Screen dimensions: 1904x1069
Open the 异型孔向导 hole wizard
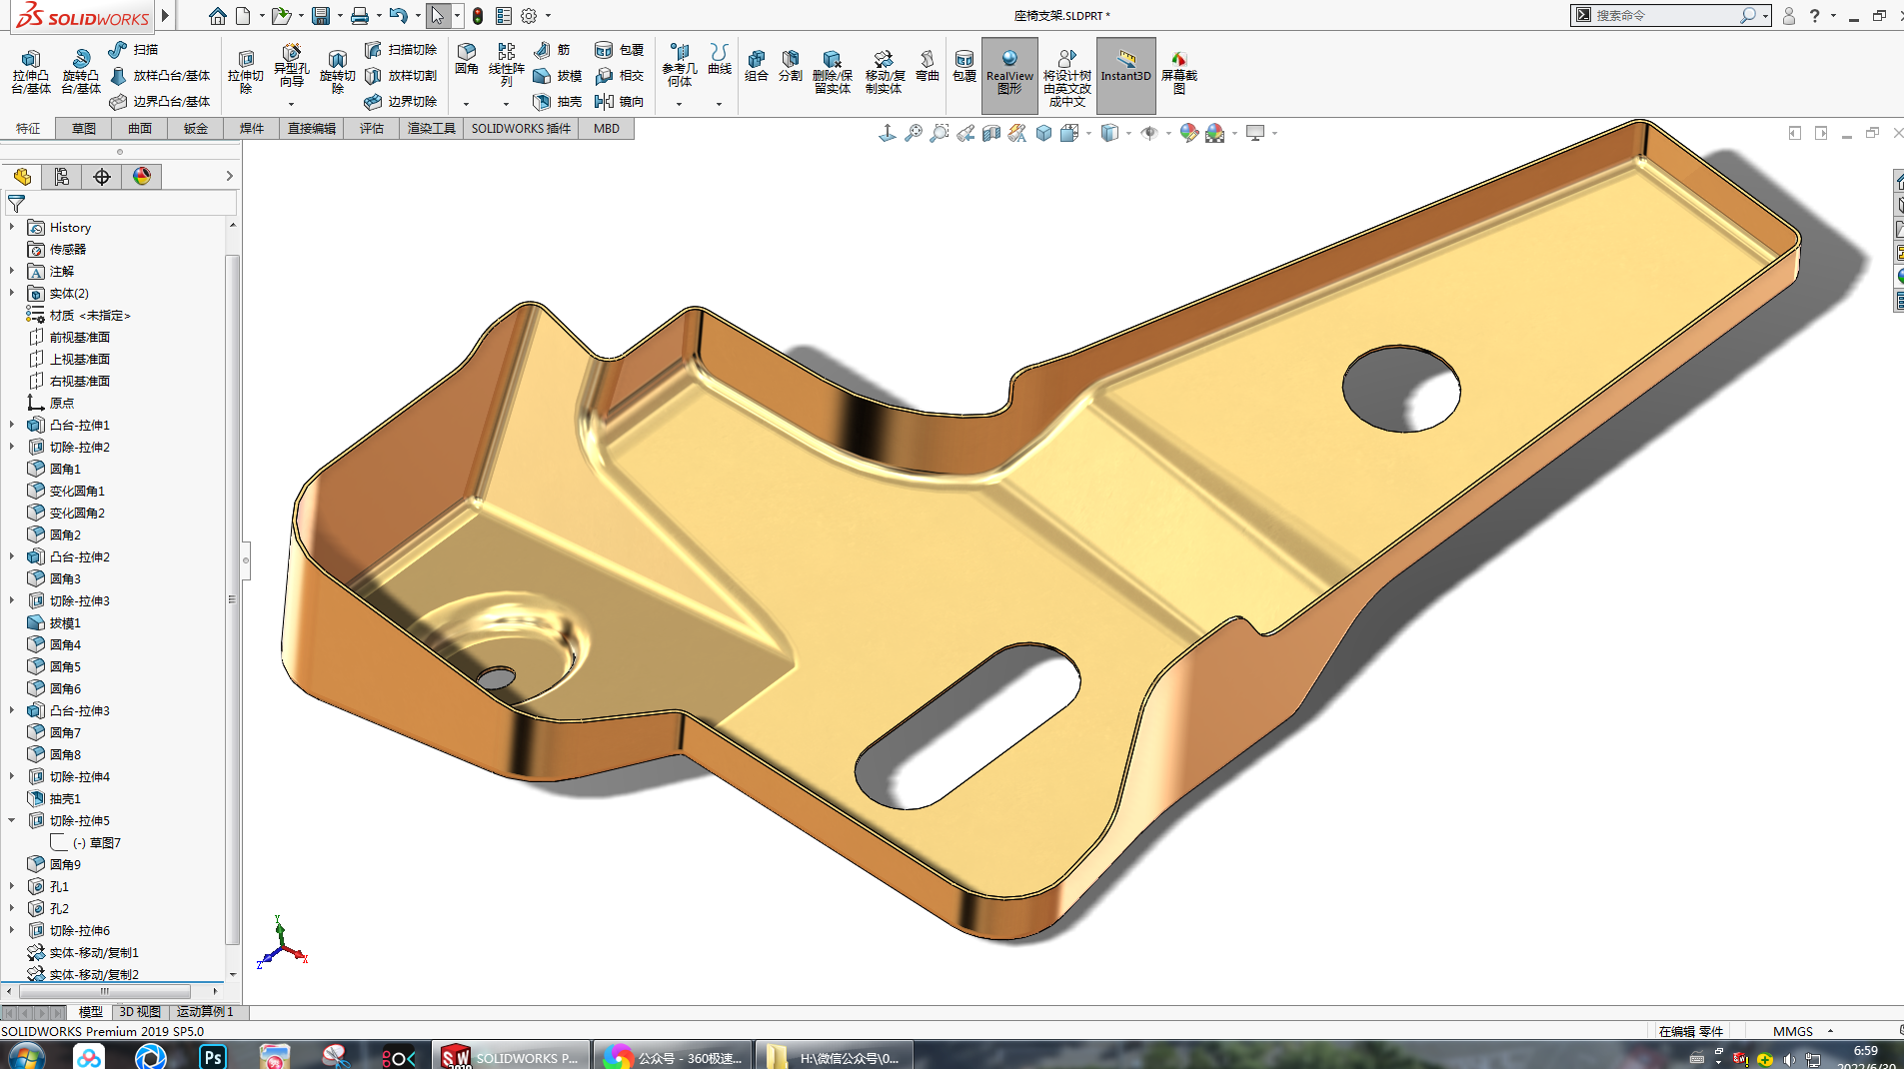click(x=291, y=67)
